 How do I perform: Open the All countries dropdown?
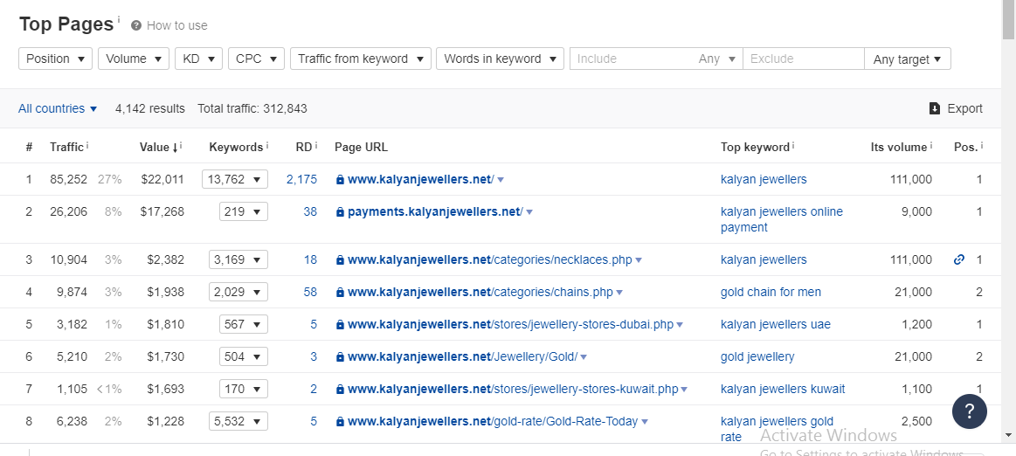click(58, 109)
